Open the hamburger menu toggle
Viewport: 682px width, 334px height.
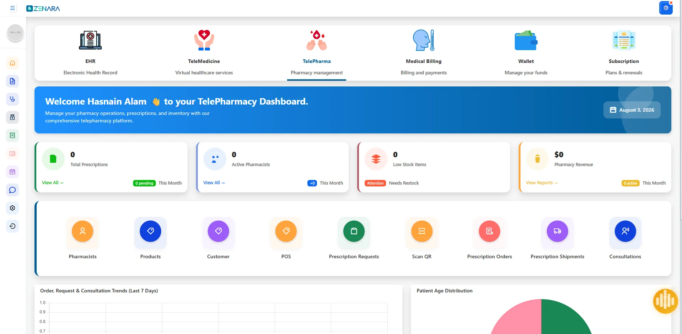coord(12,8)
